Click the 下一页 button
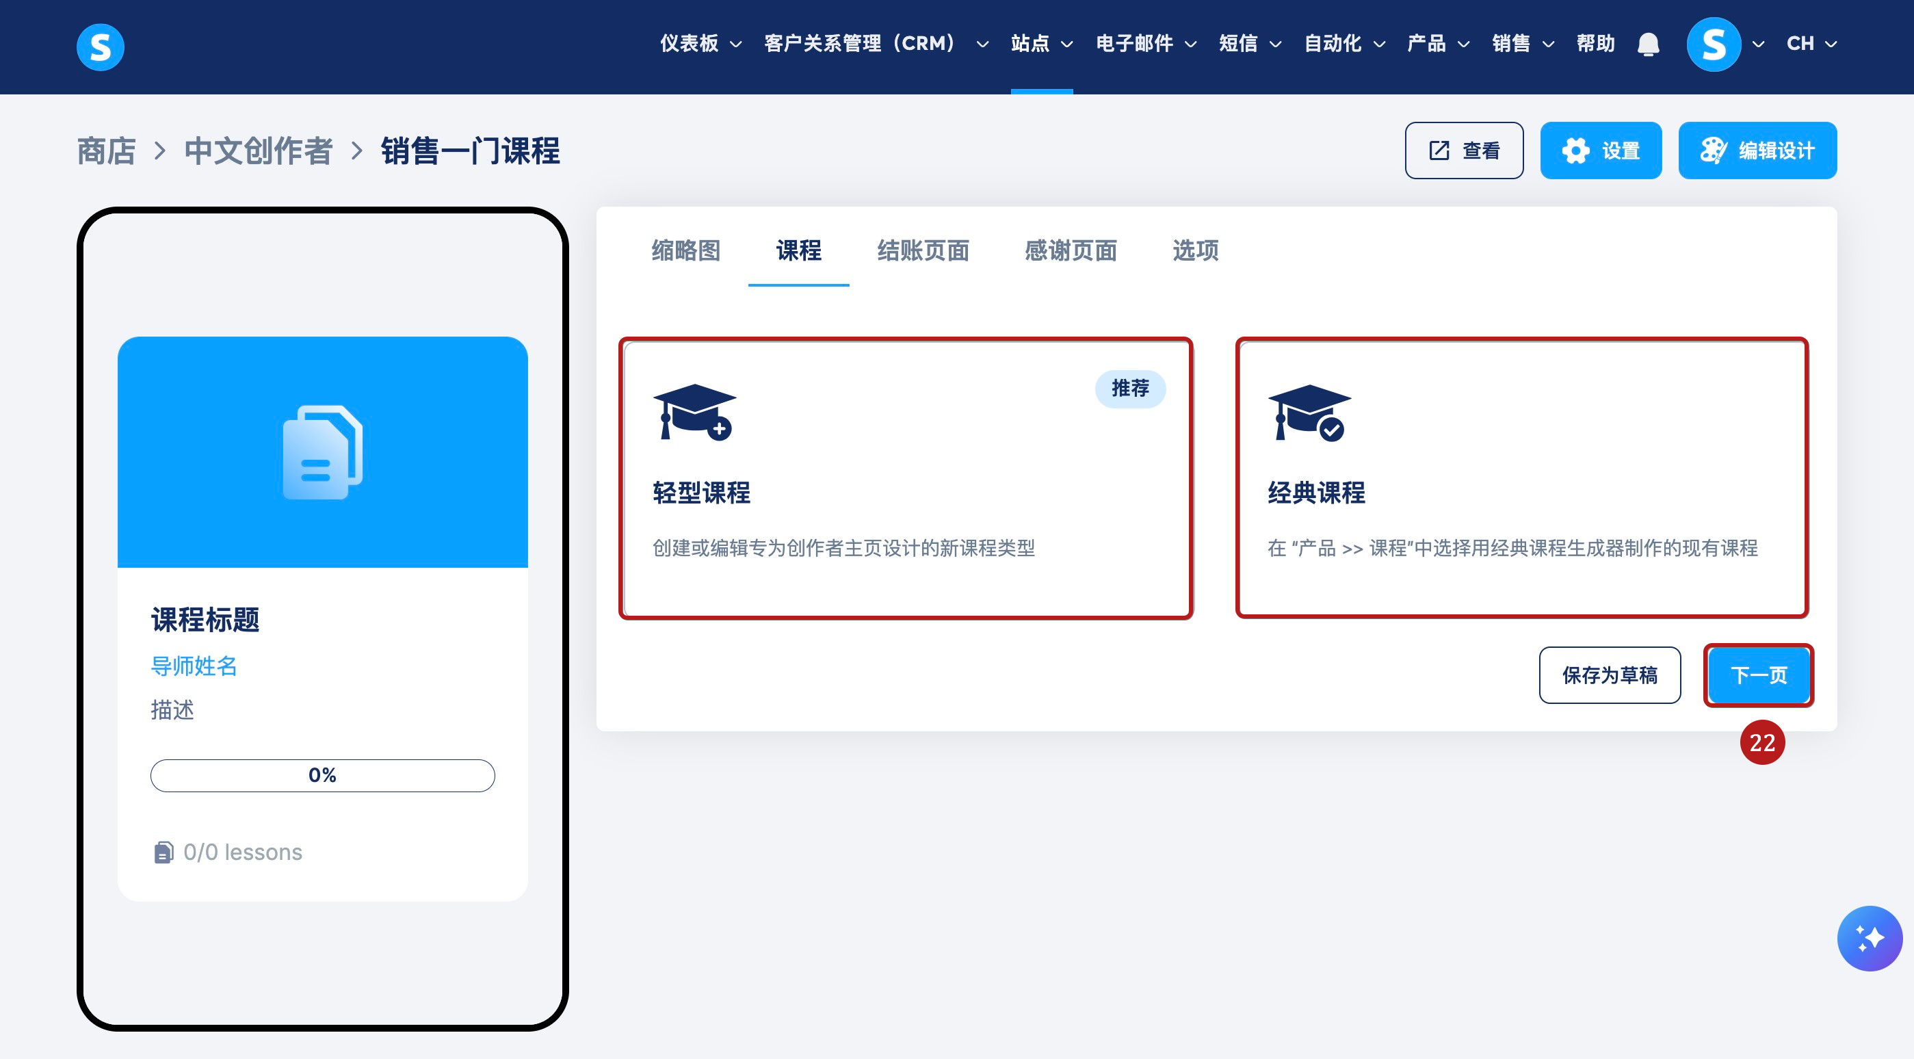Screen dimensions: 1914x1059 [1758, 675]
